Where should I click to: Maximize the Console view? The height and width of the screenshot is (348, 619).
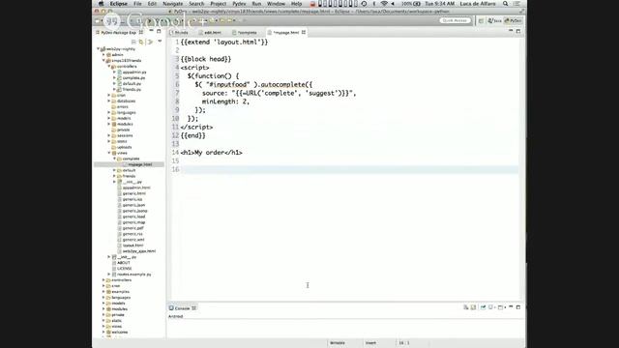click(518, 307)
